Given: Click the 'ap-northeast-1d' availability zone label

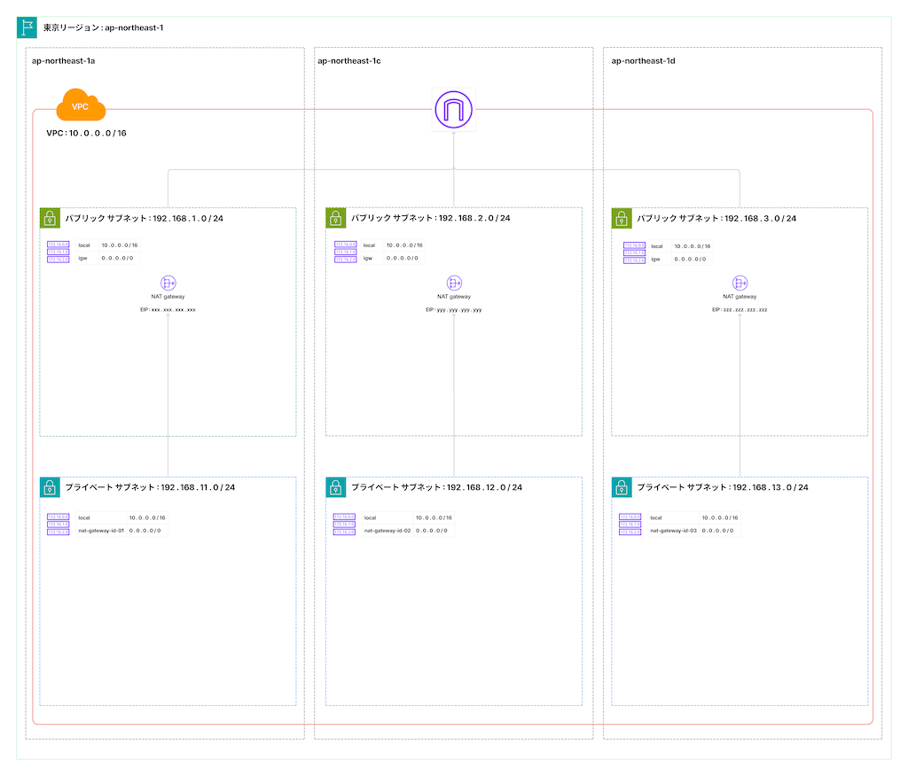Looking at the screenshot, I should coord(644,61).
